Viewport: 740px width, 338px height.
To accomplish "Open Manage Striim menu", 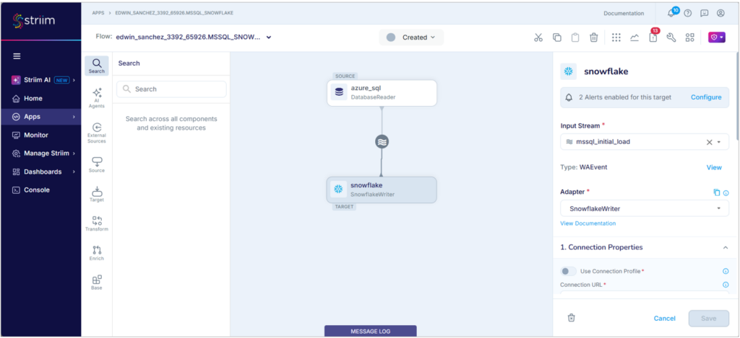I will (x=40, y=154).
